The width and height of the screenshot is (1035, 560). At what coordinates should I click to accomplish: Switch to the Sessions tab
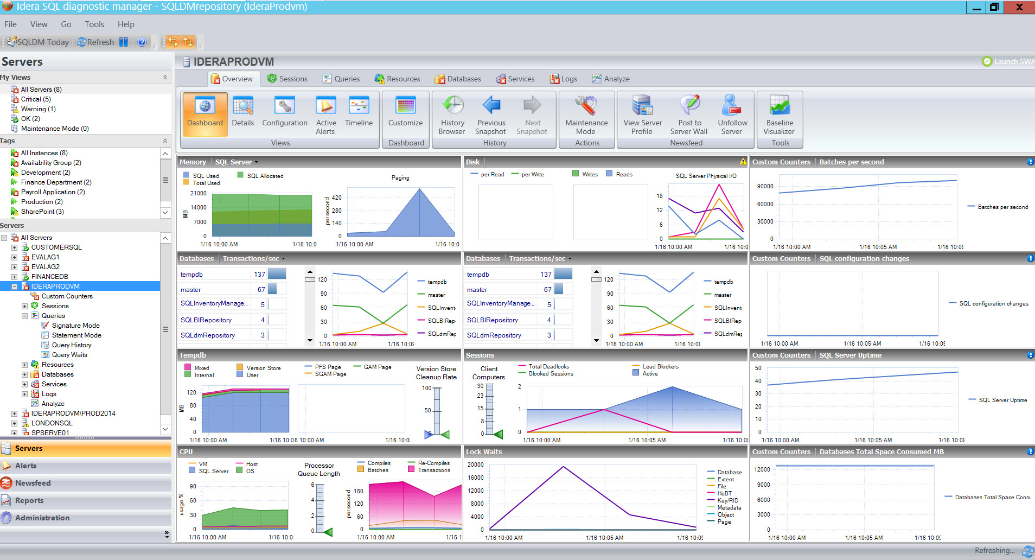[287, 79]
